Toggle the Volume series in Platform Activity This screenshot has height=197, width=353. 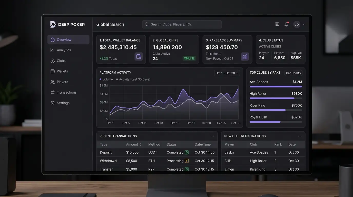coord(106,79)
